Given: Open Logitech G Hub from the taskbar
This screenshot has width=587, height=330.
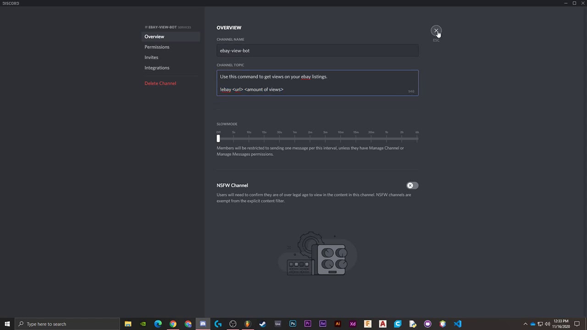Looking at the screenshot, I should [218, 324].
